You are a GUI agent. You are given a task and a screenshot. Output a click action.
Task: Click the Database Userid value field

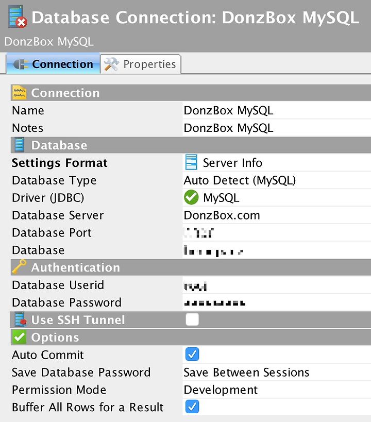point(277,285)
